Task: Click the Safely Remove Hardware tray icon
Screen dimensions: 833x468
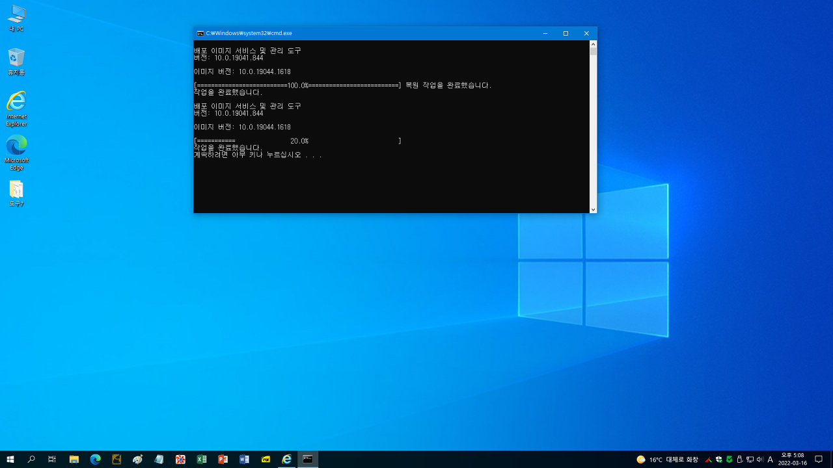Action: click(740, 460)
